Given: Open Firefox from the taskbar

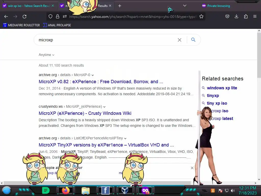Looking at the screenshot, I should click(66, 190).
